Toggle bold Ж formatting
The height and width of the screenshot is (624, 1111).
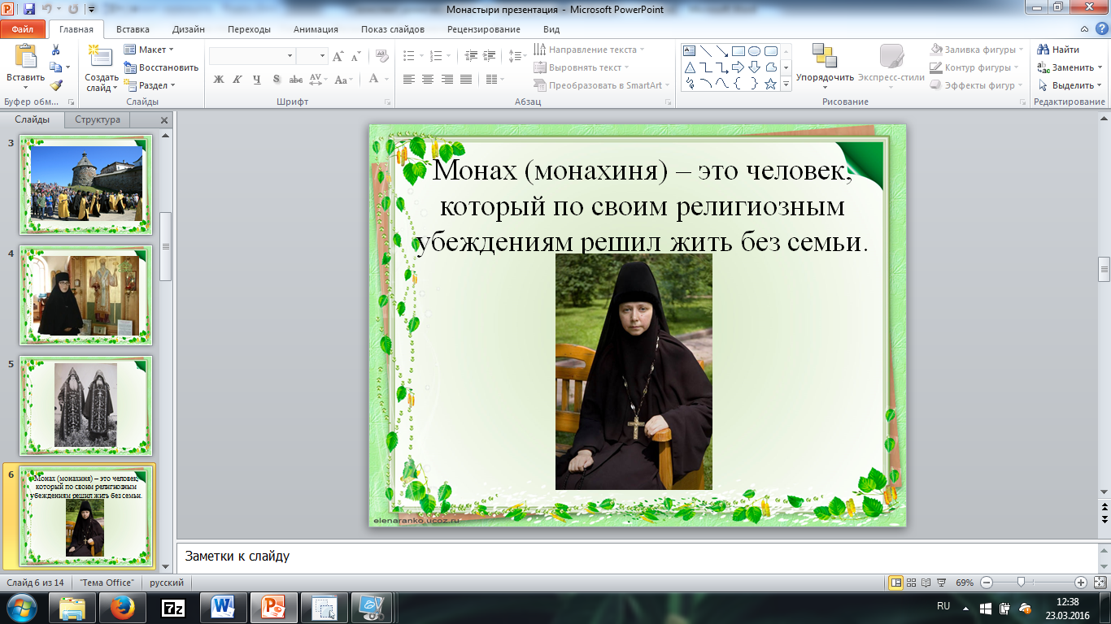click(218, 80)
